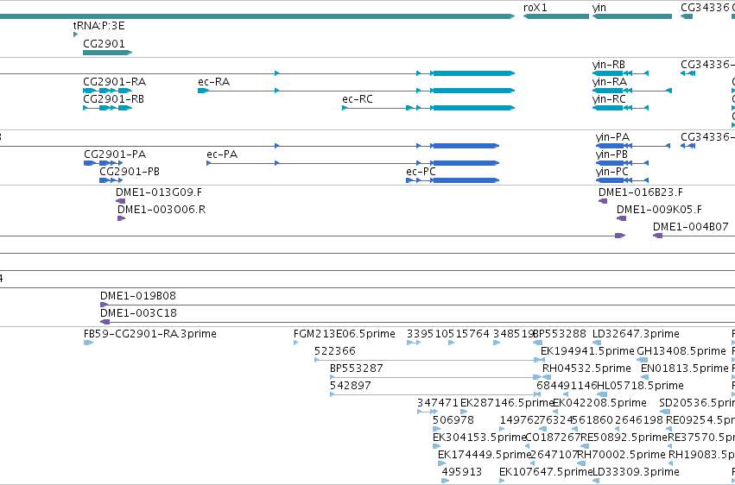Viewport: 735px width, 485px height.
Task: Select the DME1-003C18 clone
Action: point(418,322)
